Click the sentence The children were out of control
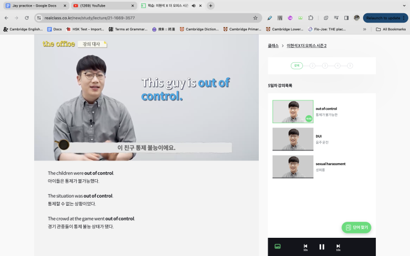Viewport: 410px width, 256px height. (x=81, y=173)
